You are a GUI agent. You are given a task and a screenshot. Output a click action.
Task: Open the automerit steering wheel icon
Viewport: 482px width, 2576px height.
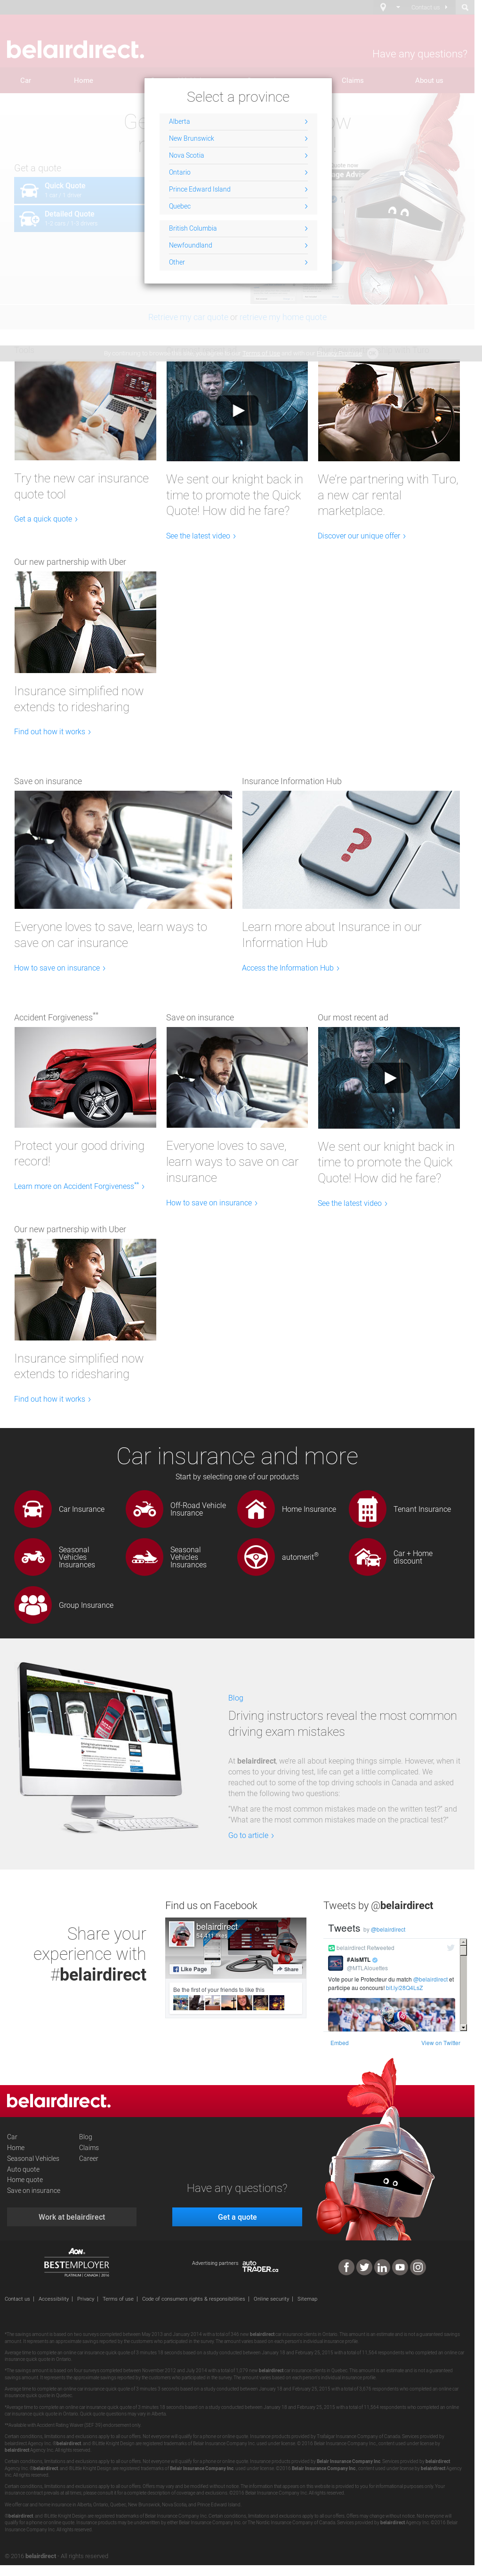point(256,1556)
